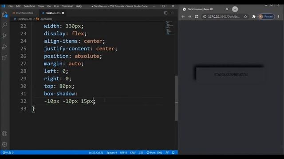Screen dimensions: 284x159
Task: Change language mode via CSS status
Action: [x=141, y=152]
